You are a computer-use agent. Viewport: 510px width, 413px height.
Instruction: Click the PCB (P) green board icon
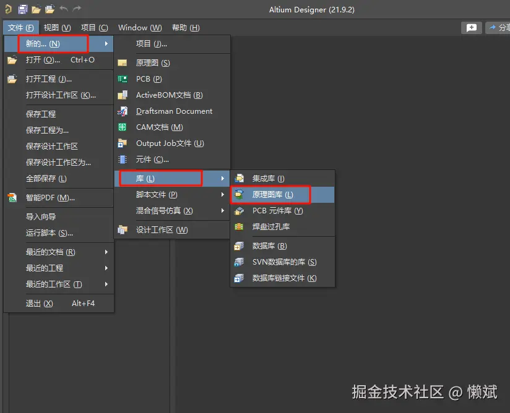tap(123, 79)
